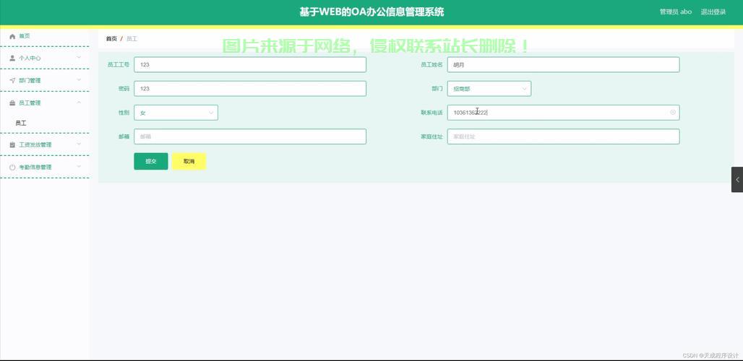Viewport: 743px width, 361px height.
Task: Click the clipboard icon beside 工资发放管理
Action: pos(13,145)
